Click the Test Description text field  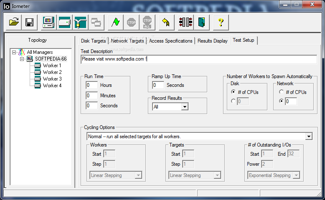click(x=199, y=59)
